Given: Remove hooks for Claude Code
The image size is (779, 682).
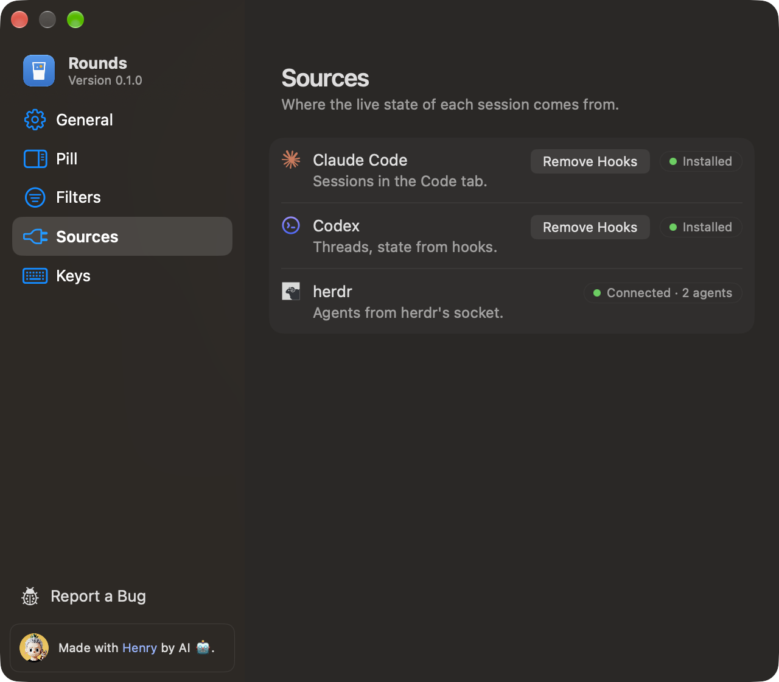Looking at the screenshot, I should 590,161.
